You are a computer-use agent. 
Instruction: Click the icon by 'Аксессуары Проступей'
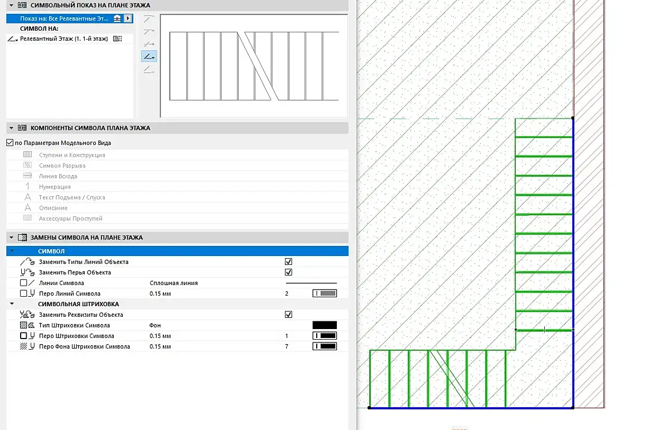(x=27, y=218)
